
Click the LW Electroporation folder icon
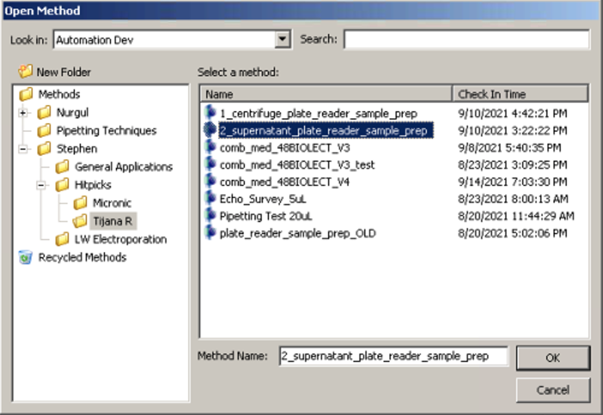point(62,239)
